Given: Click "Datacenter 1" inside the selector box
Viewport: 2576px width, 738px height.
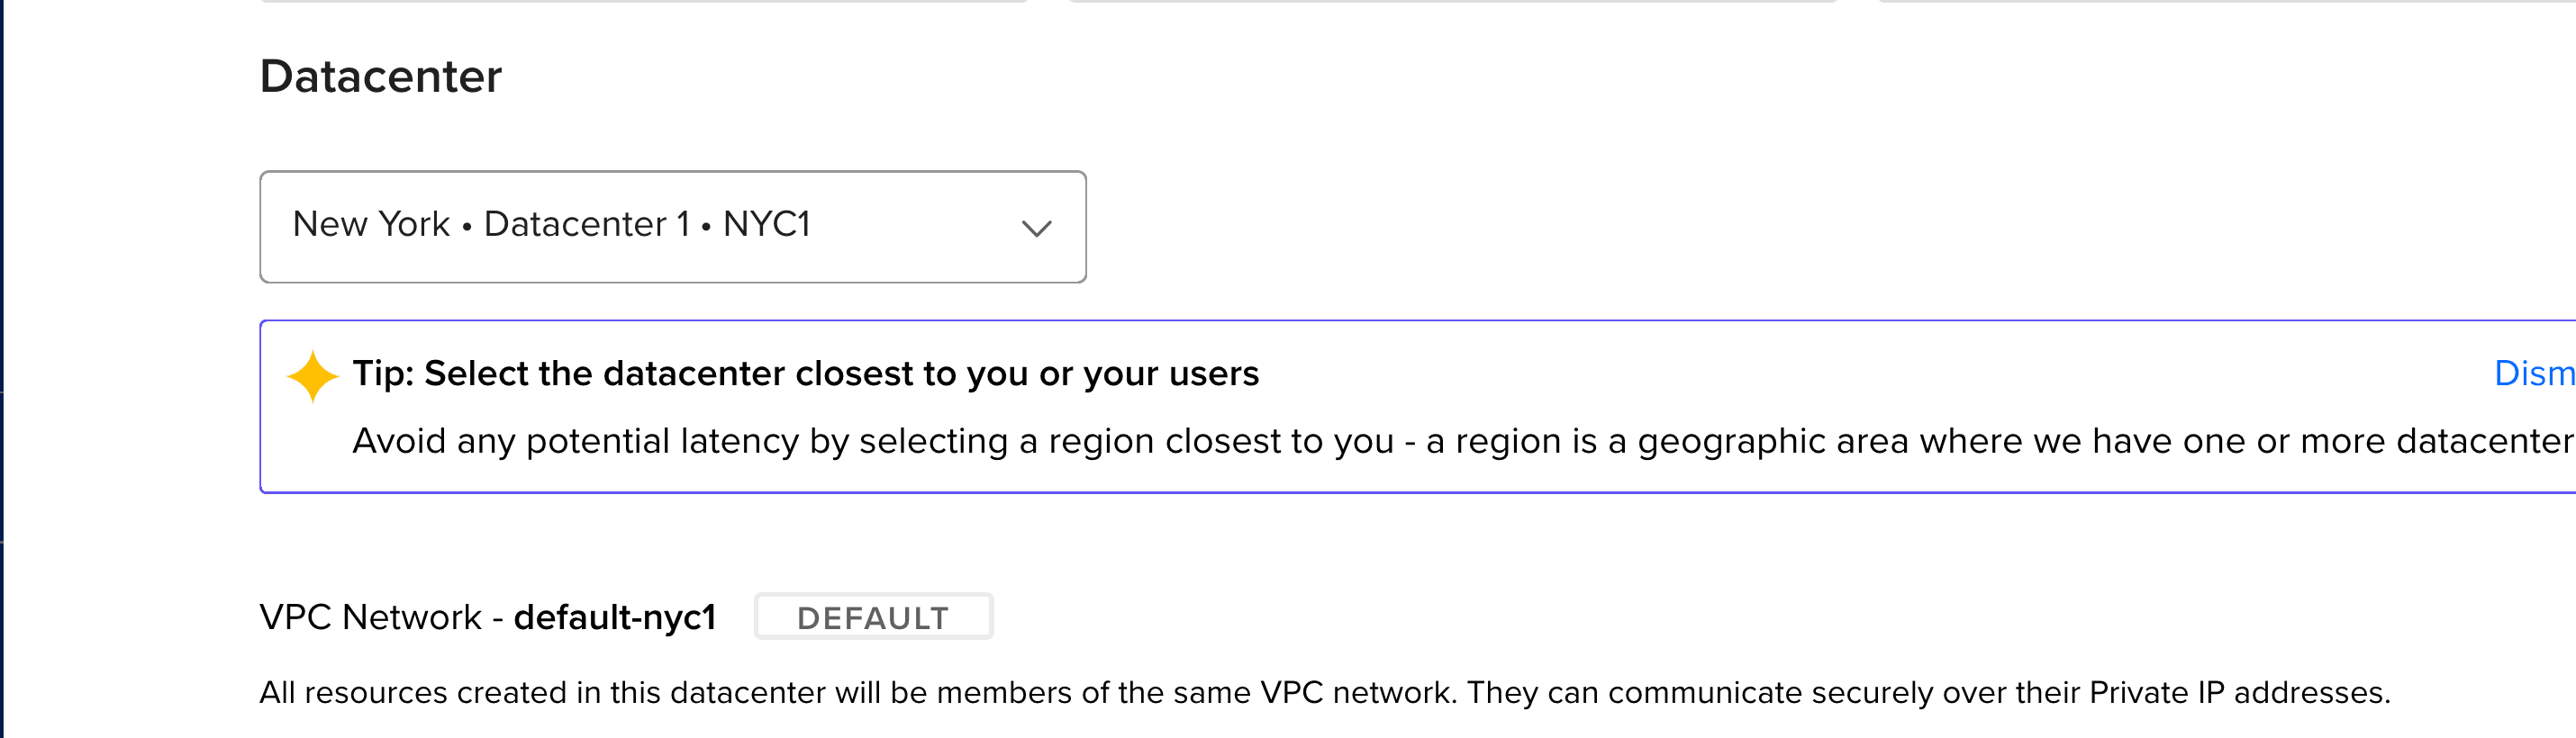Looking at the screenshot, I should (x=587, y=225).
